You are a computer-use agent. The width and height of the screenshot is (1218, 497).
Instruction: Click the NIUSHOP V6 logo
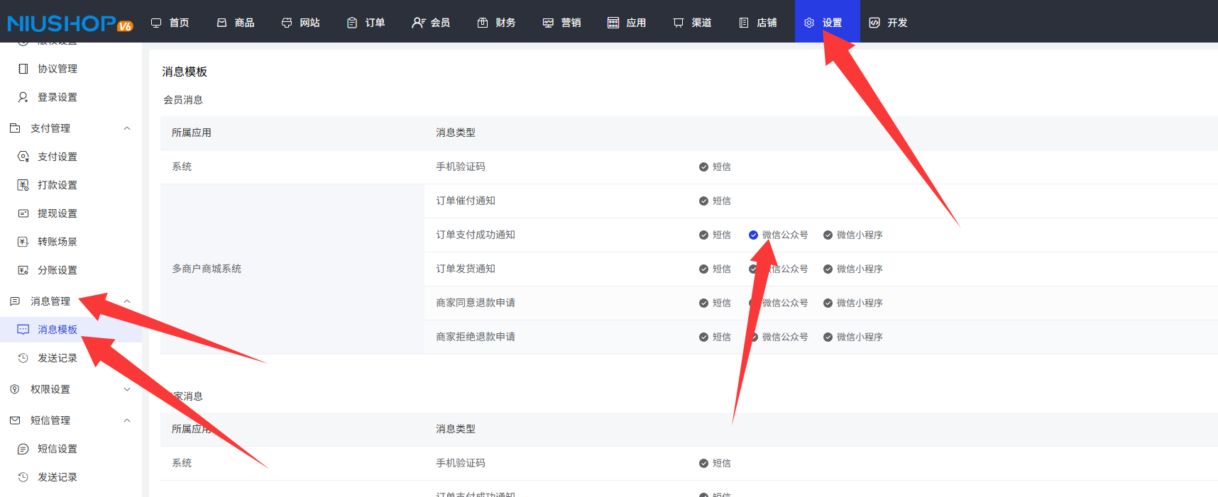coord(70,23)
